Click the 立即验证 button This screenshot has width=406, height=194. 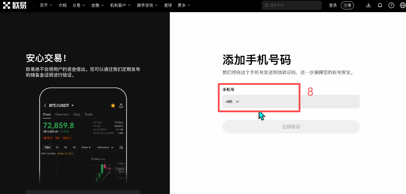(291, 127)
